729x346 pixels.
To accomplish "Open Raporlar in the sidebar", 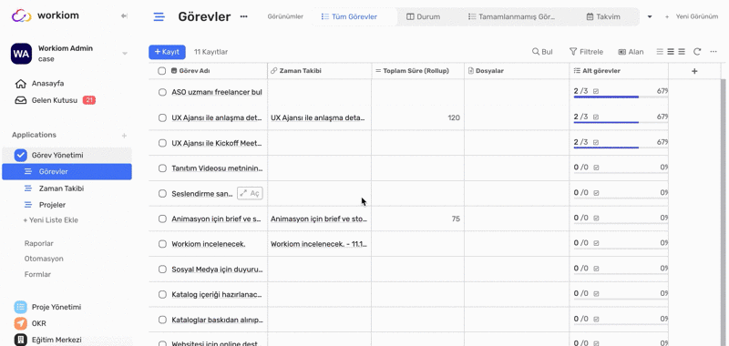I will (x=39, y=243).
